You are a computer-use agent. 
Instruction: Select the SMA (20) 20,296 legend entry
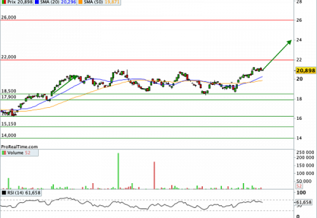(55, 2)
